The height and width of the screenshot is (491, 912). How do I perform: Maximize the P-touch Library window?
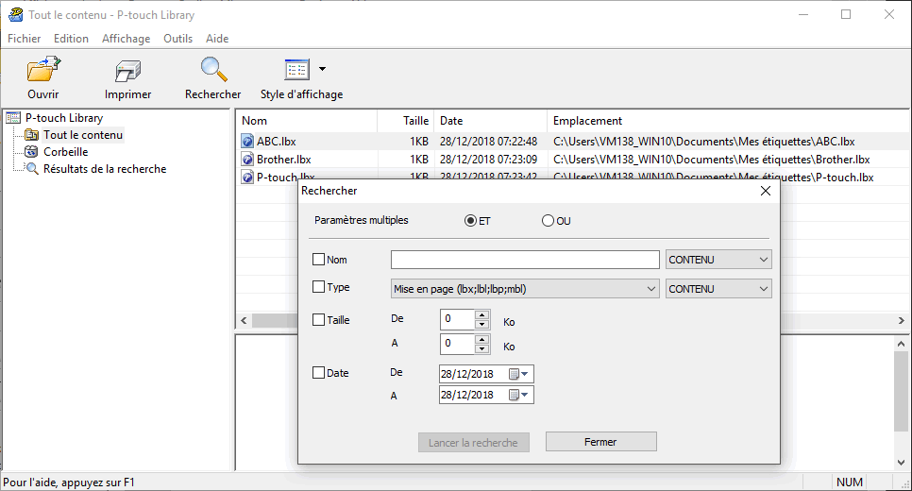846,14
